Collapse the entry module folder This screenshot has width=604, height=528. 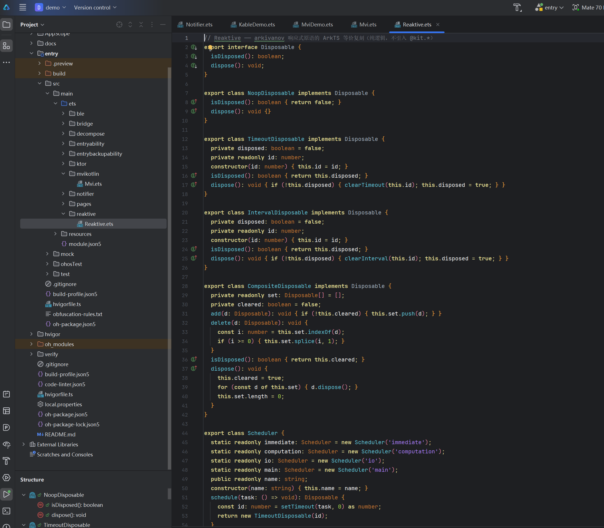pyautogui.click(x=32, y=53)
